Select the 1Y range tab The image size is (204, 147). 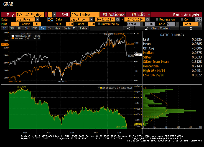[42, 28]
